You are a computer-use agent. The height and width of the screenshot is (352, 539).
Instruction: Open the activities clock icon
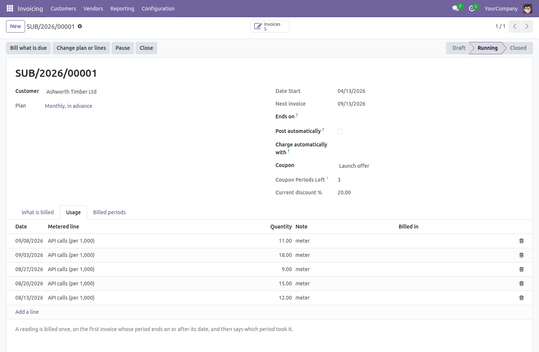pos(472,8)
